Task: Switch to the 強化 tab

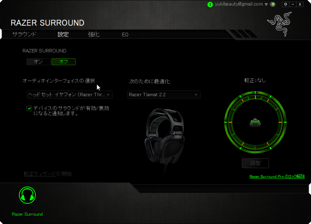Action: coord(94,34)
